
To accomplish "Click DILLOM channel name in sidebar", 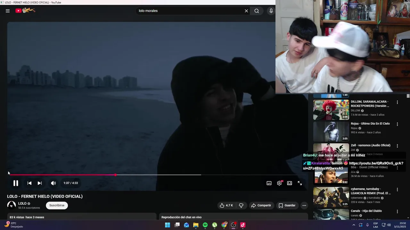I will click(355, 111).
